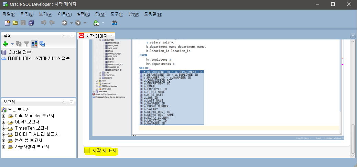The image size is (357, 167).
Task: Toggle the 시작 시 표시 checkbox
Action: click(87, 151)
